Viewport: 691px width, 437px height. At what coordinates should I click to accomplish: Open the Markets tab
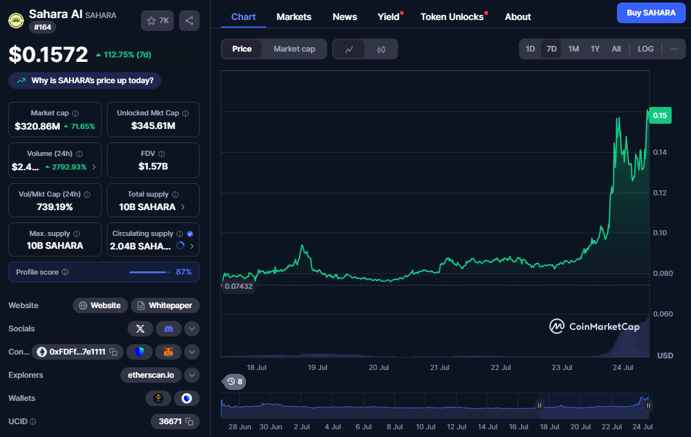[294, 17]
